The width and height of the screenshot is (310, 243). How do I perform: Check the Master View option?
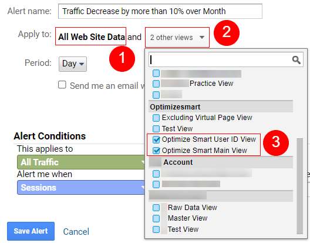coord(156,218)
